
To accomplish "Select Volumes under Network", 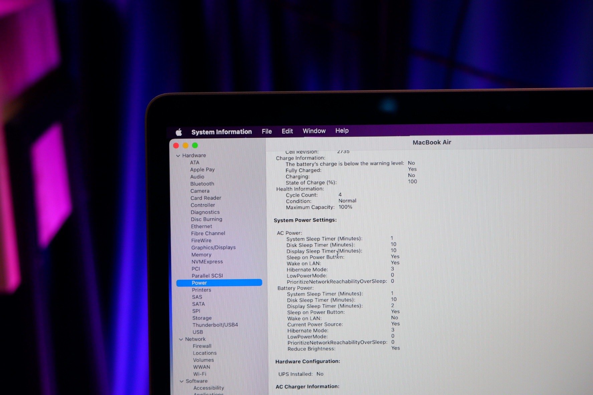I will click(x=203, y=360).
